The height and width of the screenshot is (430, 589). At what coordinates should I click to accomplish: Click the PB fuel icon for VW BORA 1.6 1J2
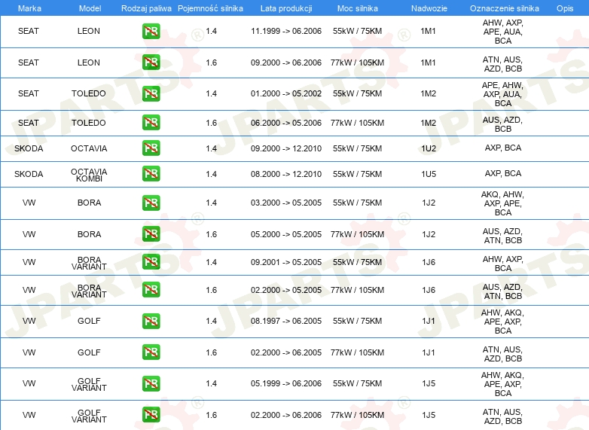(151, 234)
